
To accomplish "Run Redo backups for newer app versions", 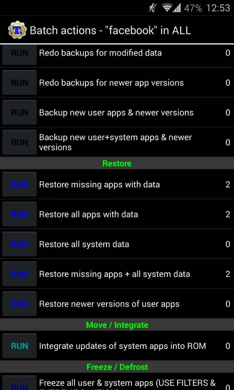I will tap(19, 83).
